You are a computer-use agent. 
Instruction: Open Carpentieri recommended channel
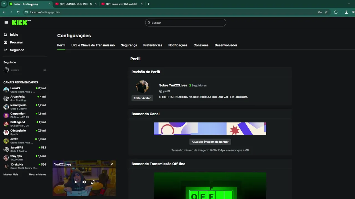[x=24, y=115]
